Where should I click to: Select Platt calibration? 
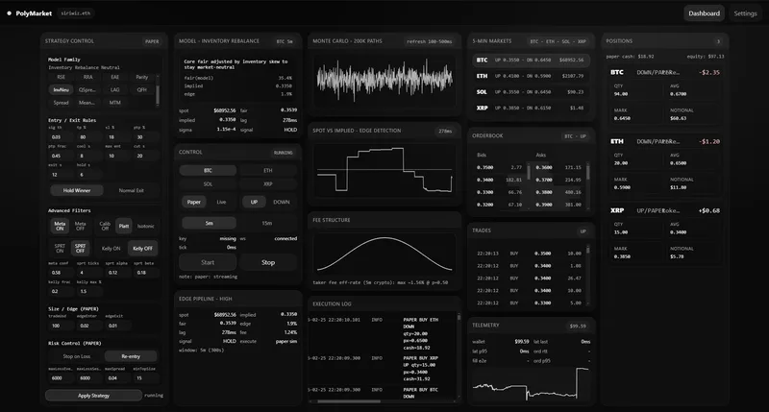[x=124, y=226]
